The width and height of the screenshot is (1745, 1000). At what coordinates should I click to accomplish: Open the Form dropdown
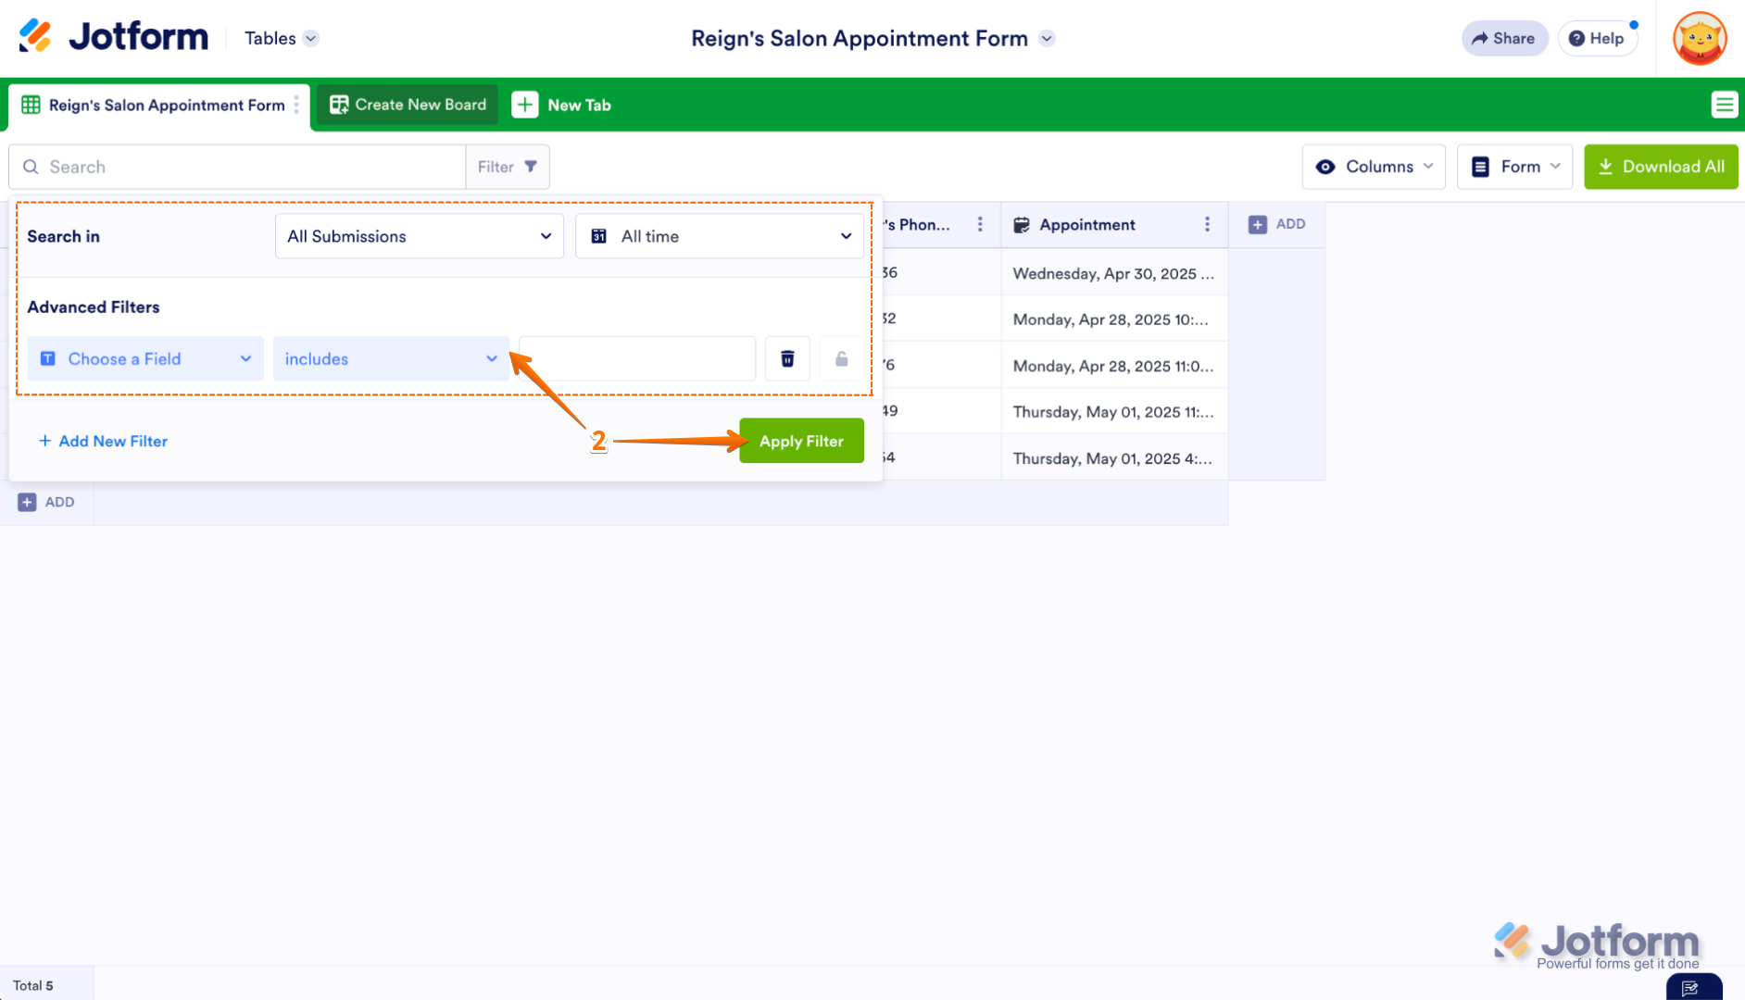[x=1514, y=167]
